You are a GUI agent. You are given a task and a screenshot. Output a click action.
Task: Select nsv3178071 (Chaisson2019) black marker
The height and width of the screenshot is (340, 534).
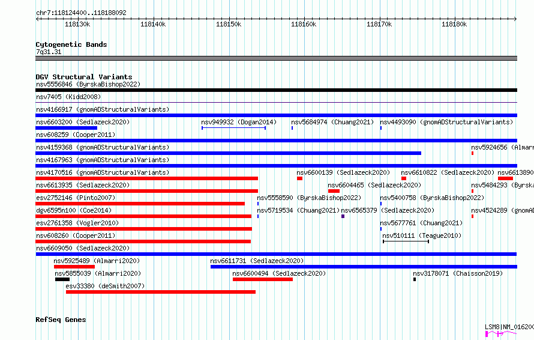point(415,279)
